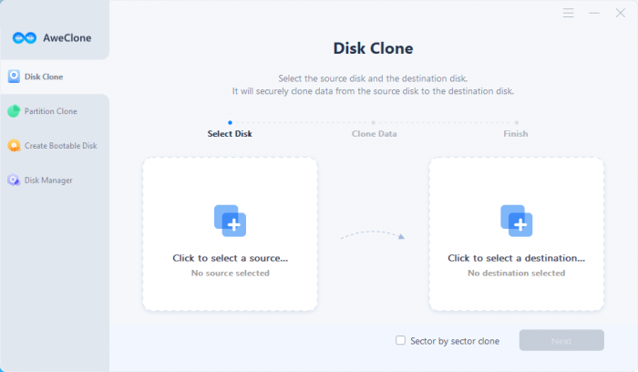The height and width of the screenshot is (372, 638).
Task: Click the 'No source selected' text
Action: (231, 274)
